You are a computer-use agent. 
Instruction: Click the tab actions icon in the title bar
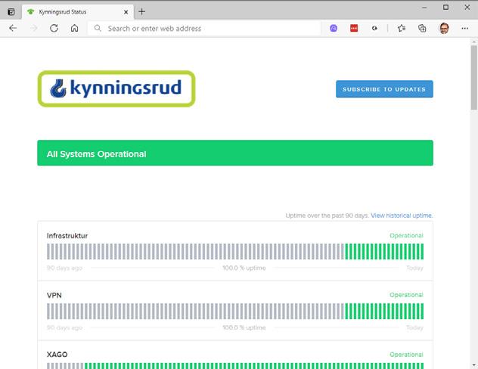(x=11, y=12)
